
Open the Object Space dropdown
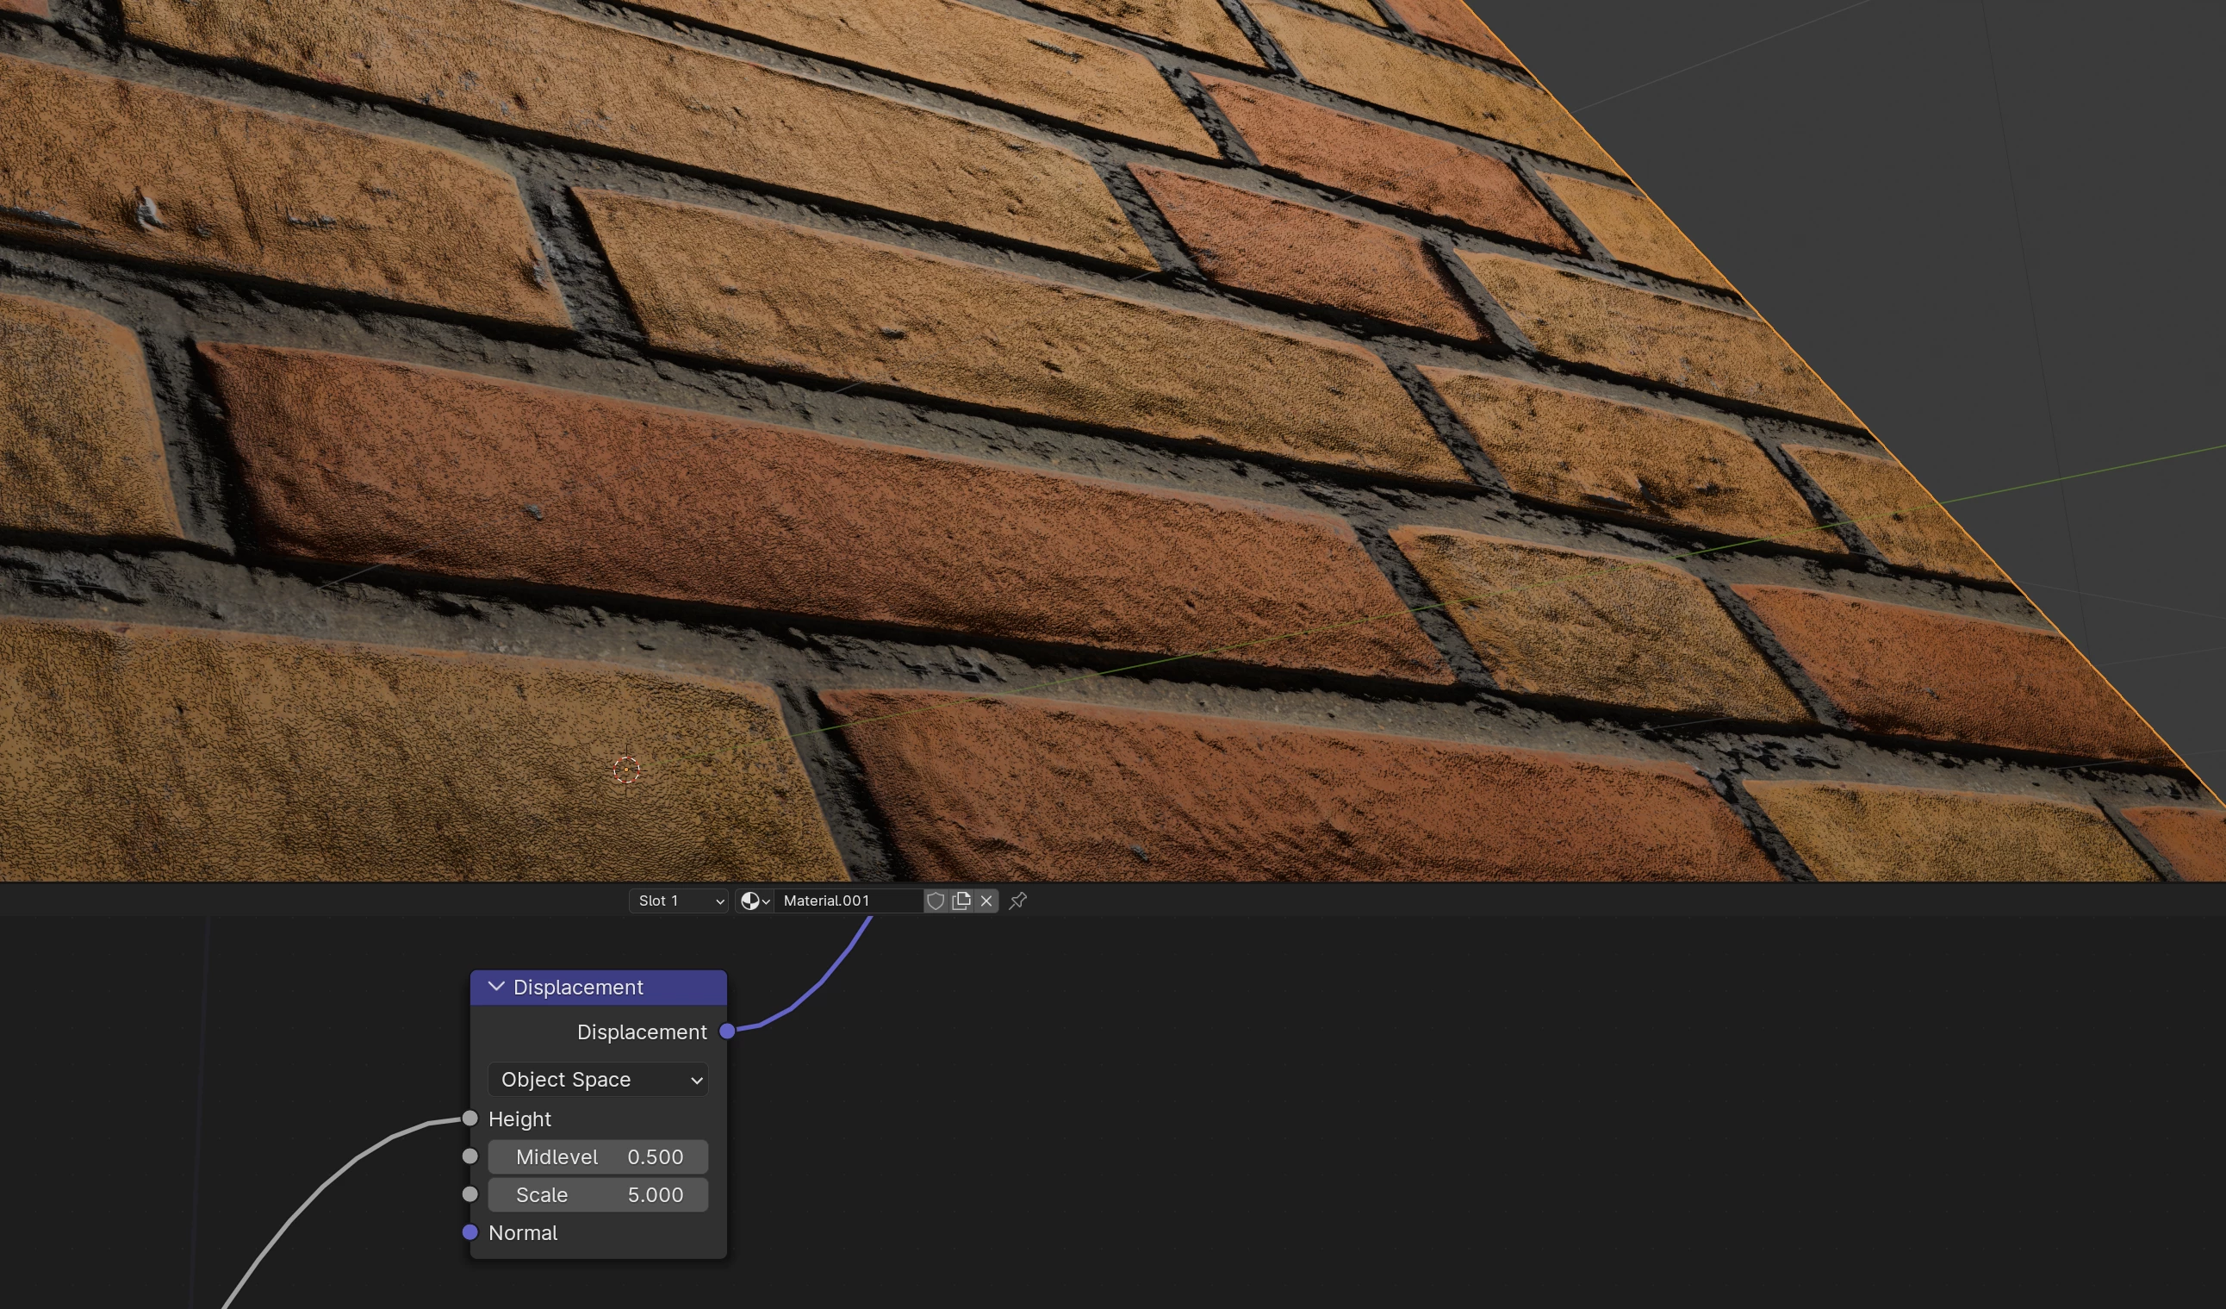tap(598, 1079)
